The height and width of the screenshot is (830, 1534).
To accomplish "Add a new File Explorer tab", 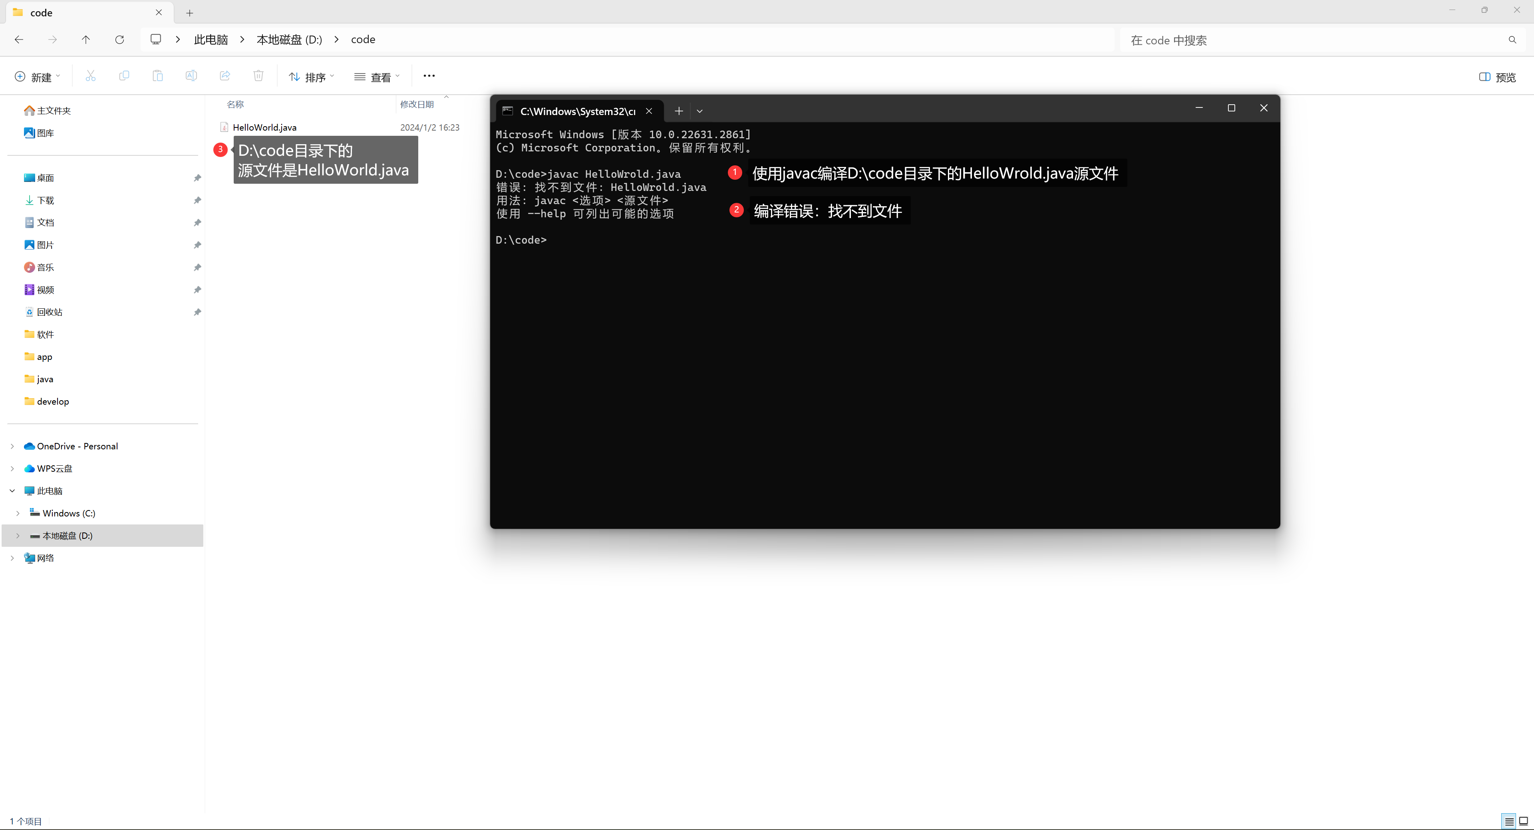I will (189, 12).
